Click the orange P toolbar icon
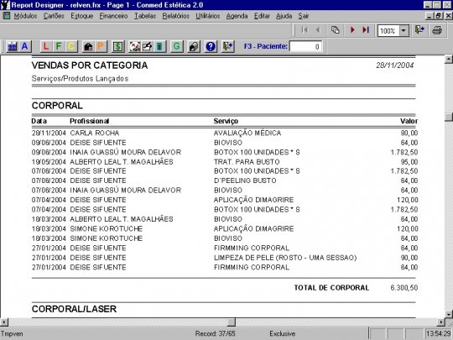Viewport: 453px width, 340px height. [101, 46]
